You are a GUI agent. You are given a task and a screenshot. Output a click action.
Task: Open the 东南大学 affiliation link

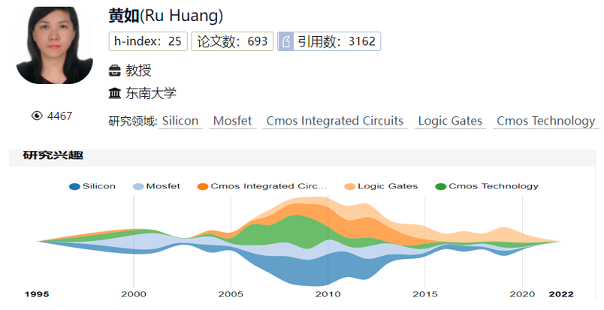[x=151, y=94]
